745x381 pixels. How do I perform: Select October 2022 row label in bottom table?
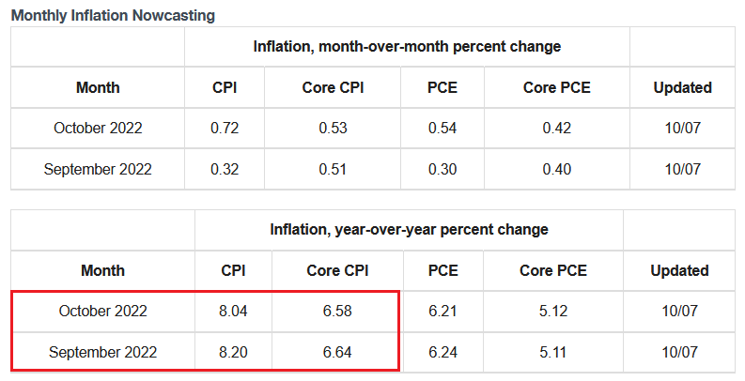pyautogui.click(x=103, y=312)
